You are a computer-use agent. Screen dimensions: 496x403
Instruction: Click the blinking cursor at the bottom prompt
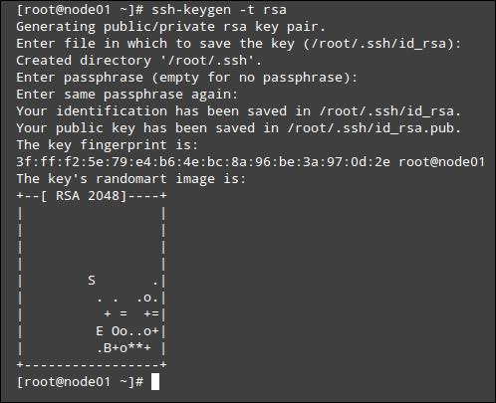pyautogui.click(x=155, y=381)
